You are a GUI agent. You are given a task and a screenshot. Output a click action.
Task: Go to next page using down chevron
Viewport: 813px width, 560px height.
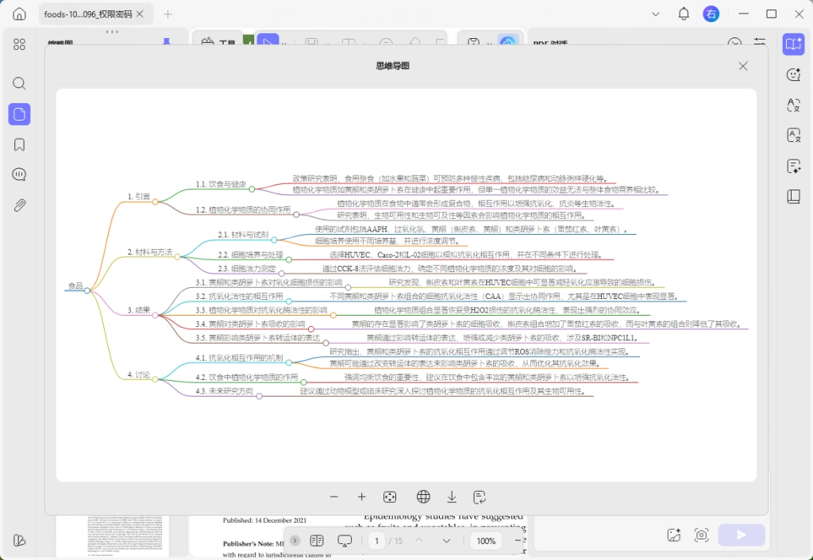coord(446,541)
